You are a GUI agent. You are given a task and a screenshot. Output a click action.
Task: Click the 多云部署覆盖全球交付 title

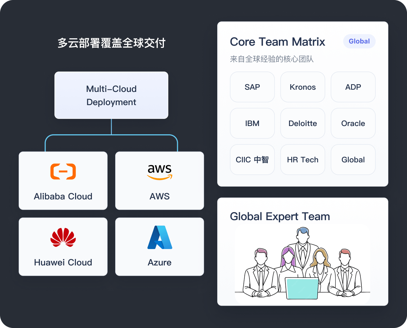111,43
